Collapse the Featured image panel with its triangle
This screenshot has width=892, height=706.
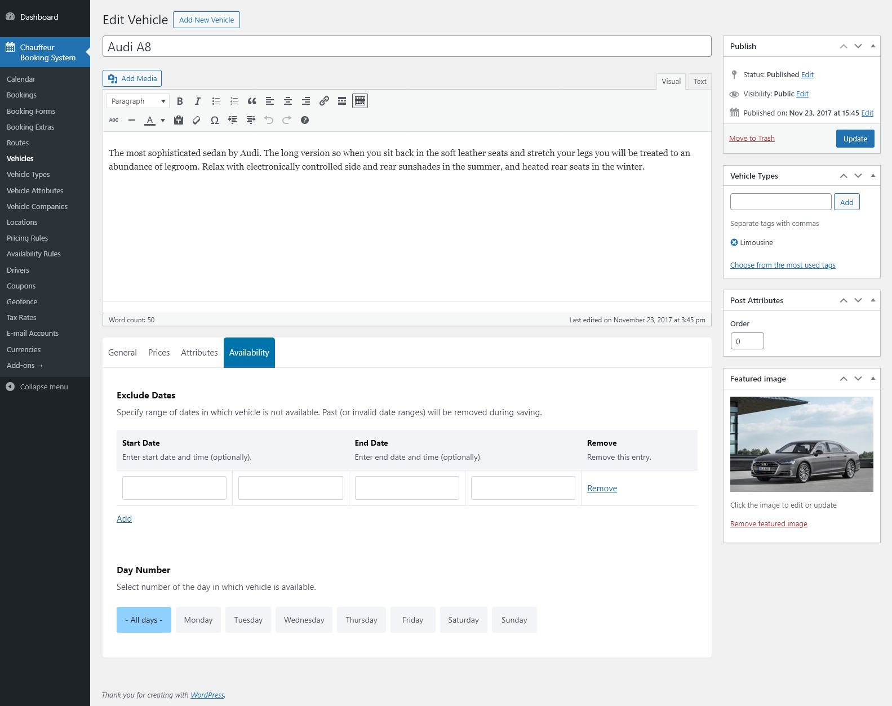873,379
